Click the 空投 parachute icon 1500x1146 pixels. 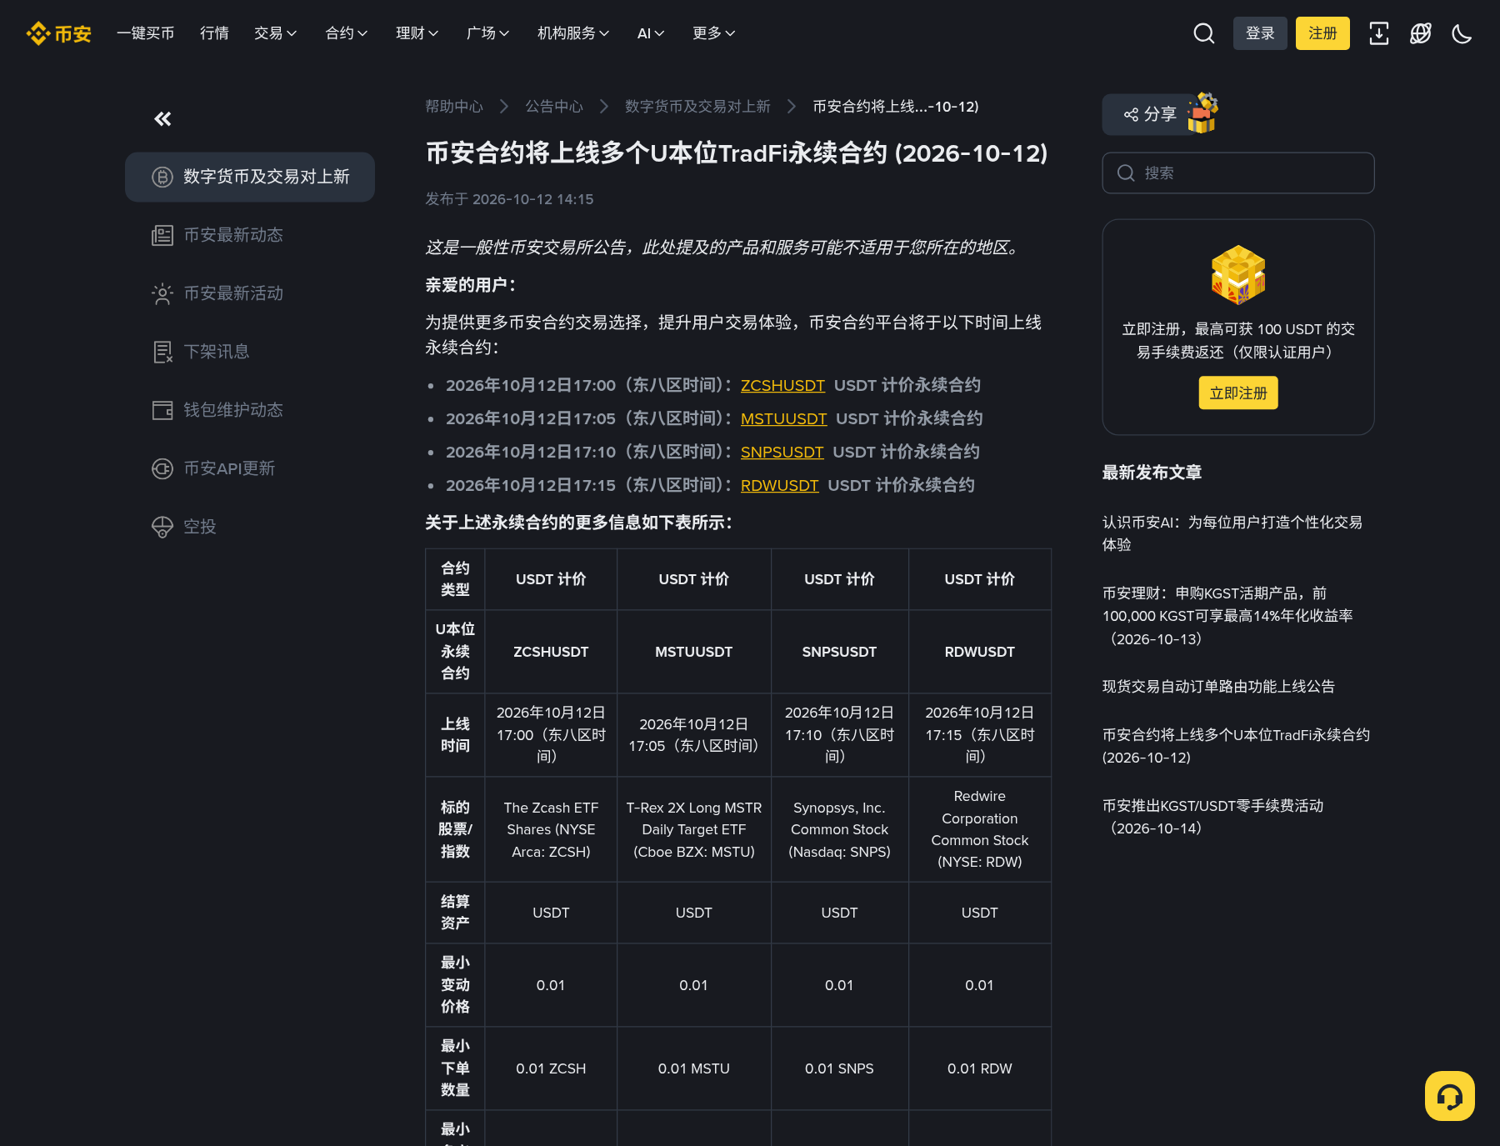pyautogui.click(x=162, y=527)
